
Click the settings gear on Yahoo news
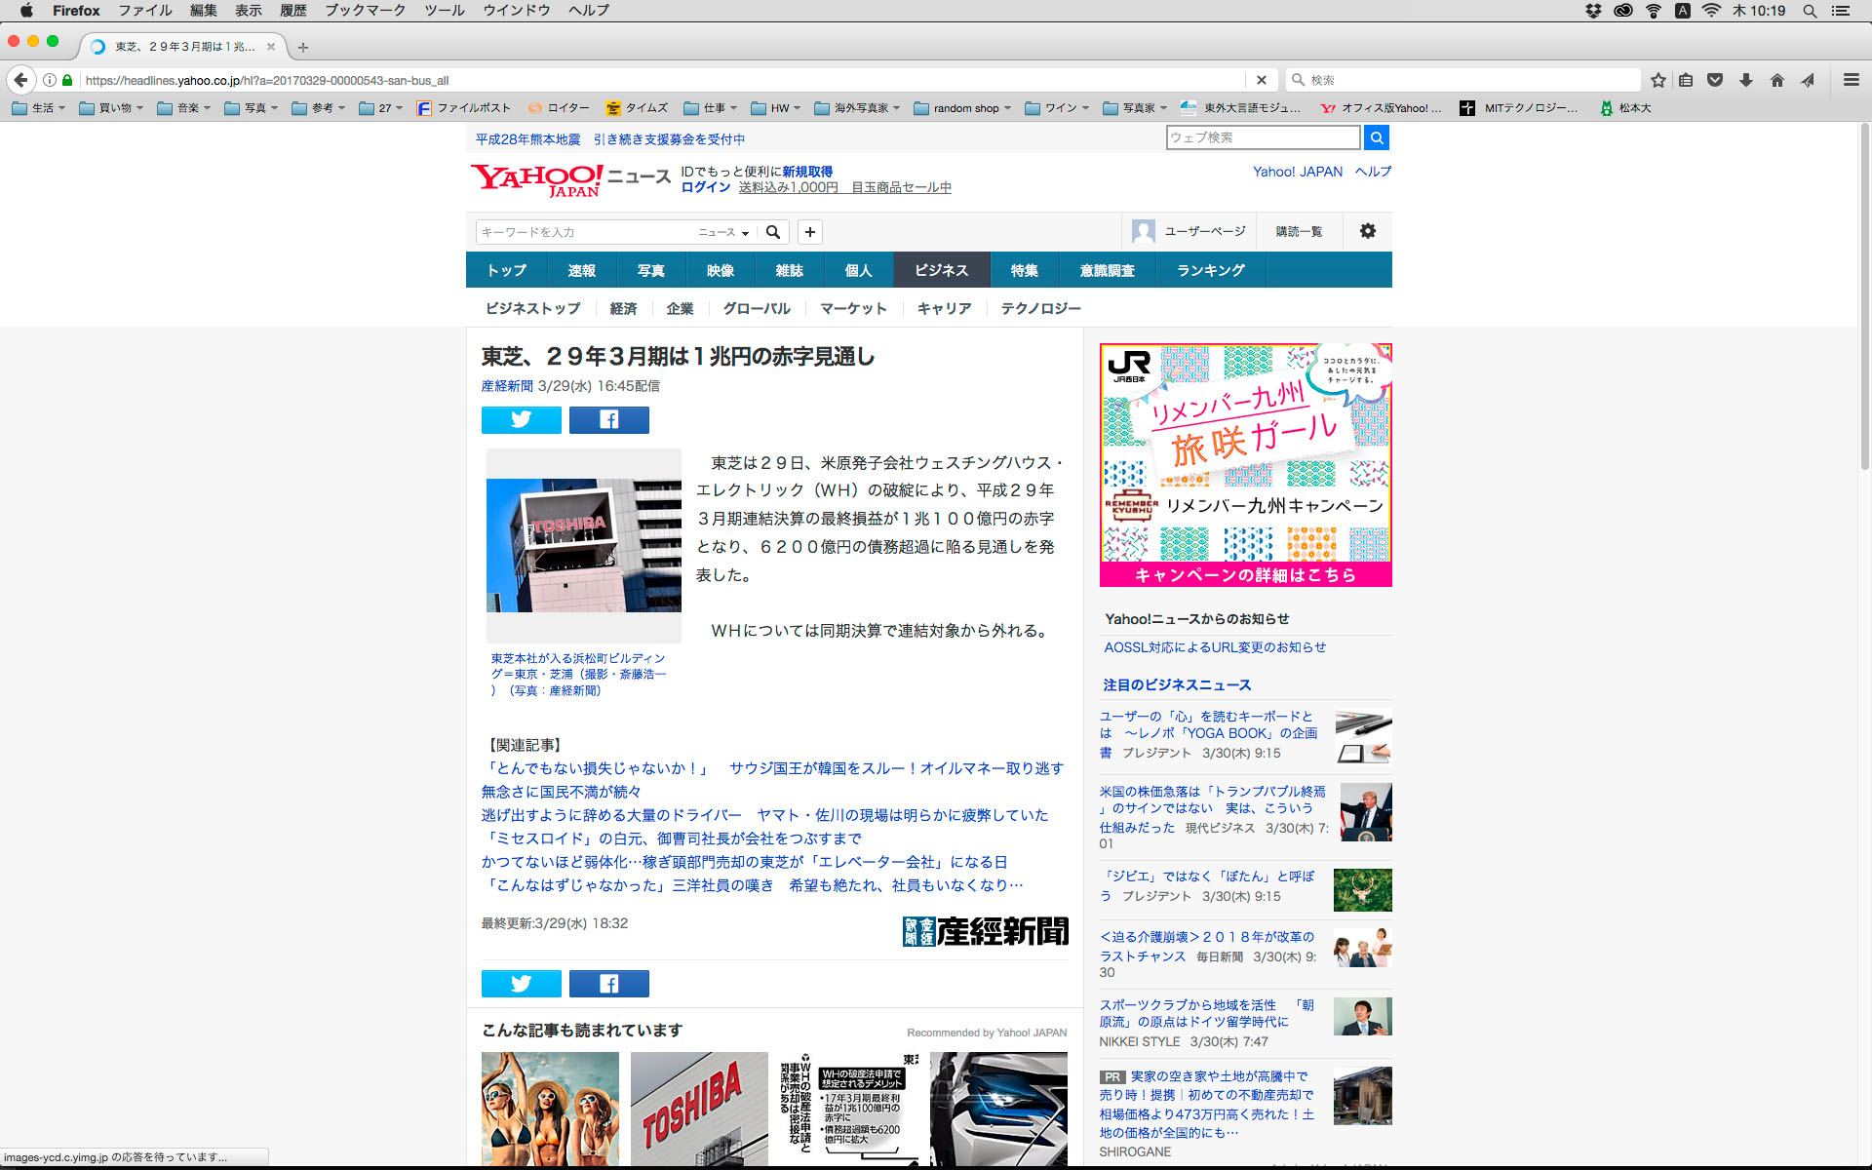pyautogui.click(x=1367, y=231)
